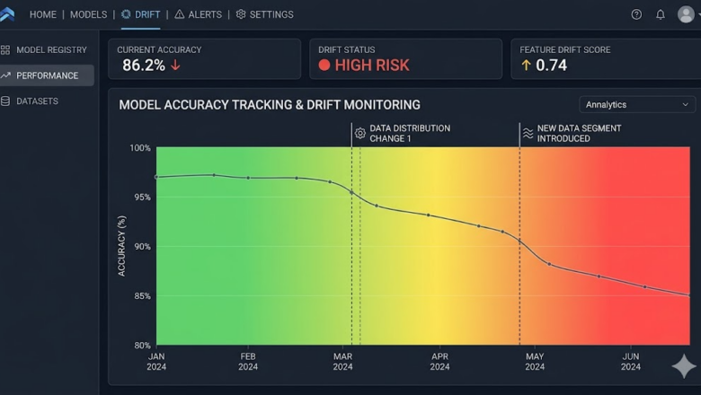Click the chart title text
This screenshot has width=701, height=395.
coord(270,105)
